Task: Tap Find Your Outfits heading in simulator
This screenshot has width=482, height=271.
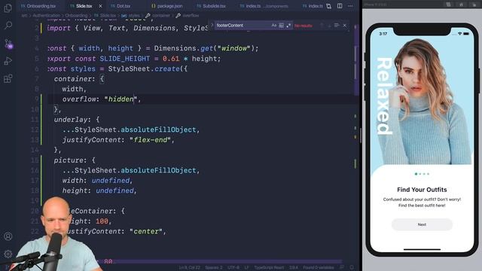Action: pos(422,190)
